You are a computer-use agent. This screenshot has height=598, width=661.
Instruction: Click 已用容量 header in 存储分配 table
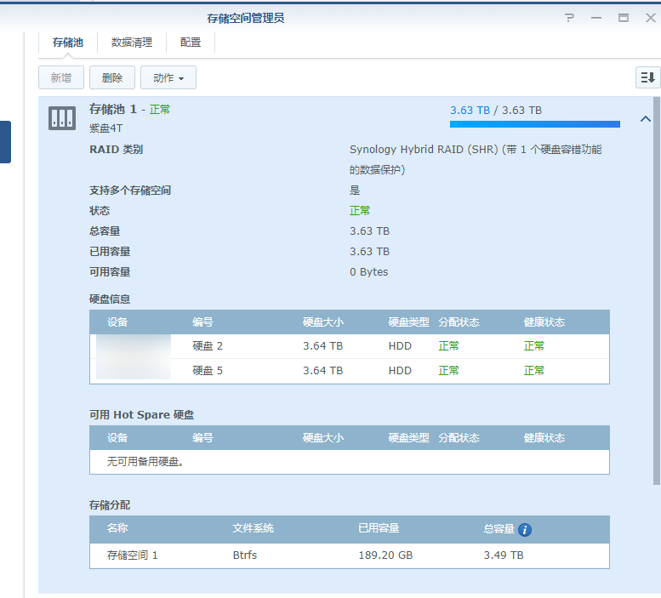click(x=379, y=528)
